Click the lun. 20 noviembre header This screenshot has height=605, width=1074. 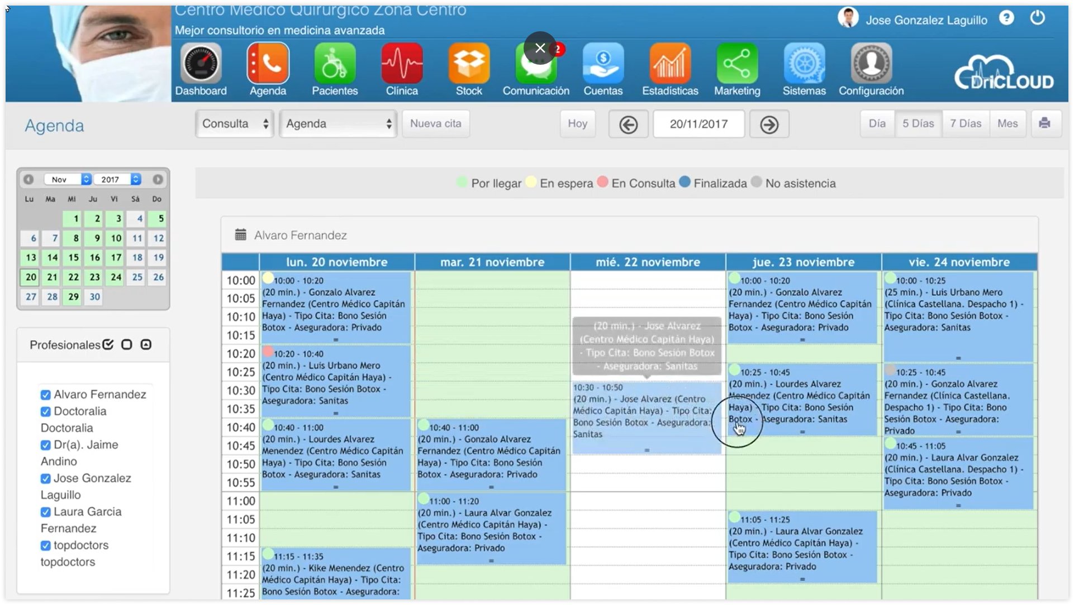337,262
